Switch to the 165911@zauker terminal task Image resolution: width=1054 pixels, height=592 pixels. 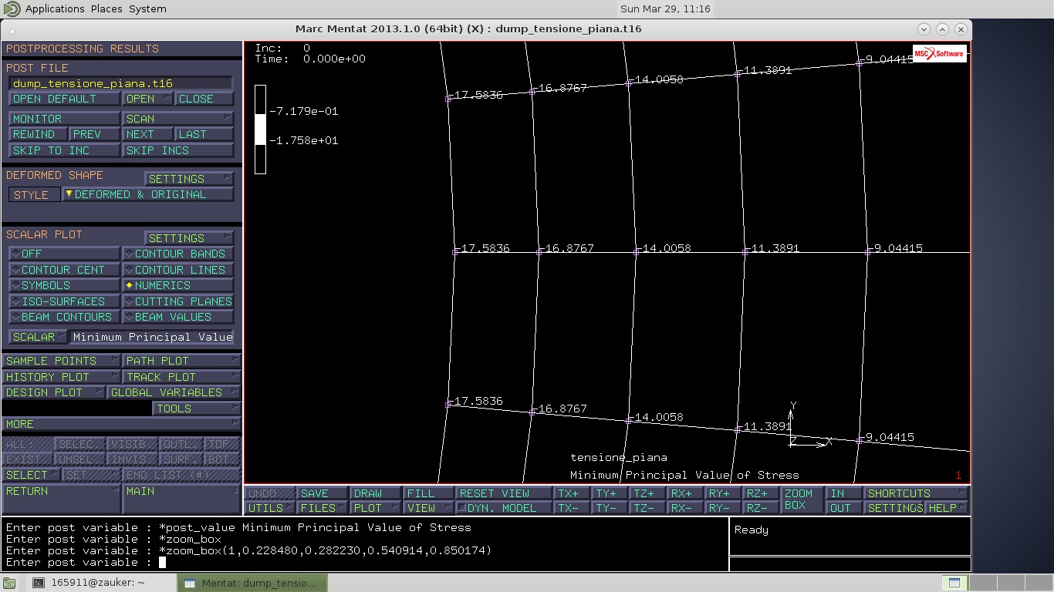pos(100,583)
